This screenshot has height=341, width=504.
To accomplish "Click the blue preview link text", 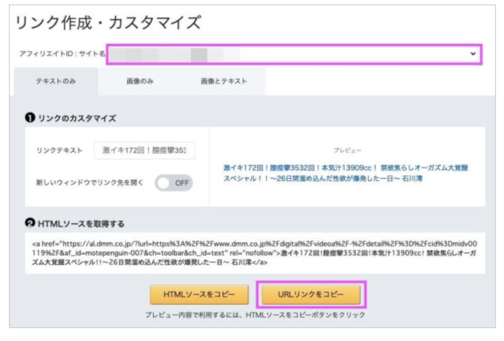I will click(345, 173).
